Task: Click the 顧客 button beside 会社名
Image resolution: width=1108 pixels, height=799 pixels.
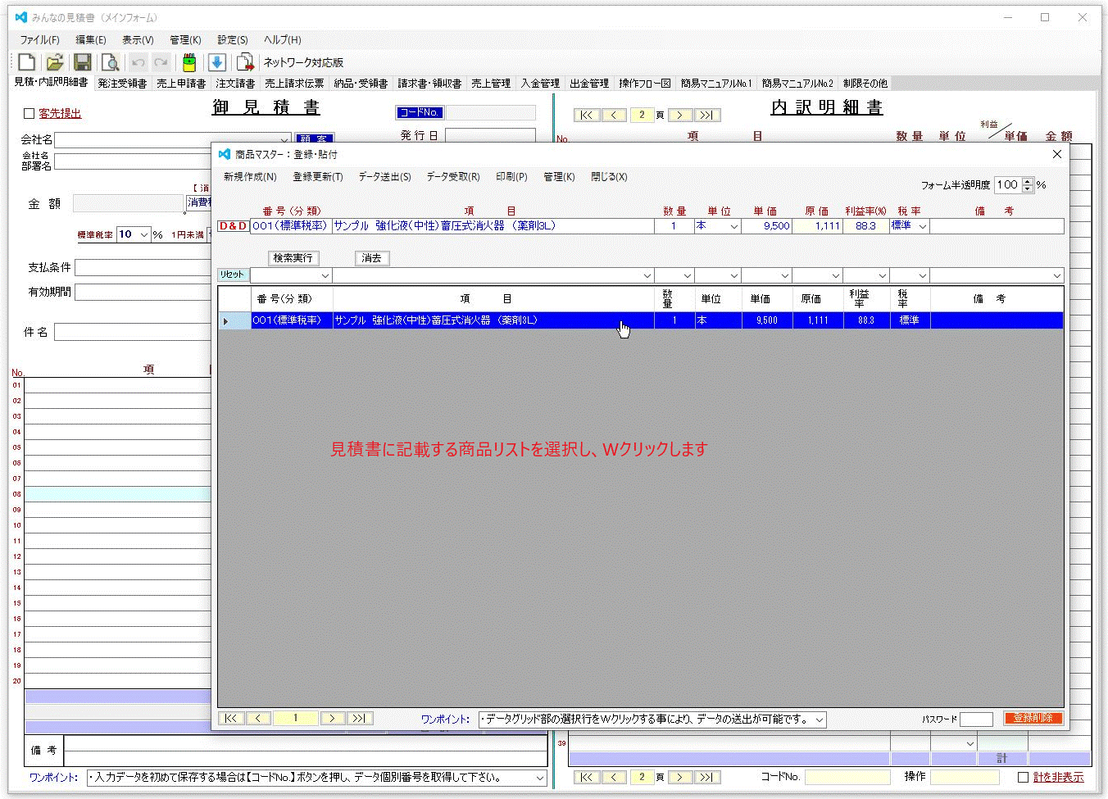Action: tap(315, 138)
